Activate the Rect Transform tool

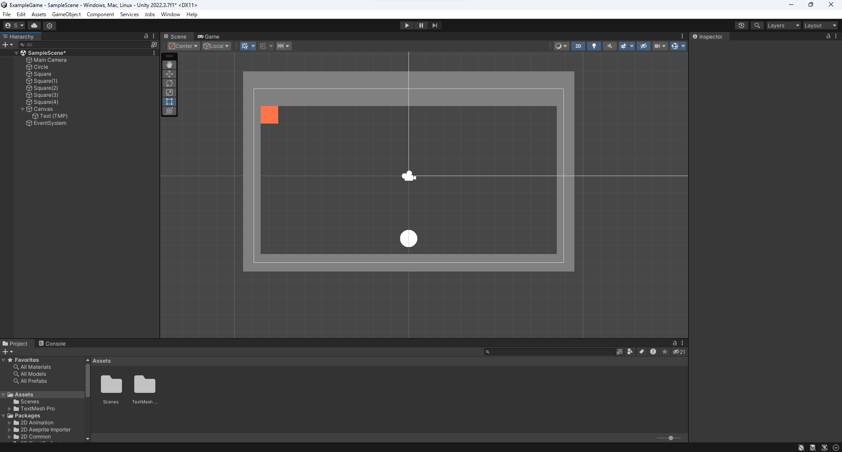pos(169,102)
